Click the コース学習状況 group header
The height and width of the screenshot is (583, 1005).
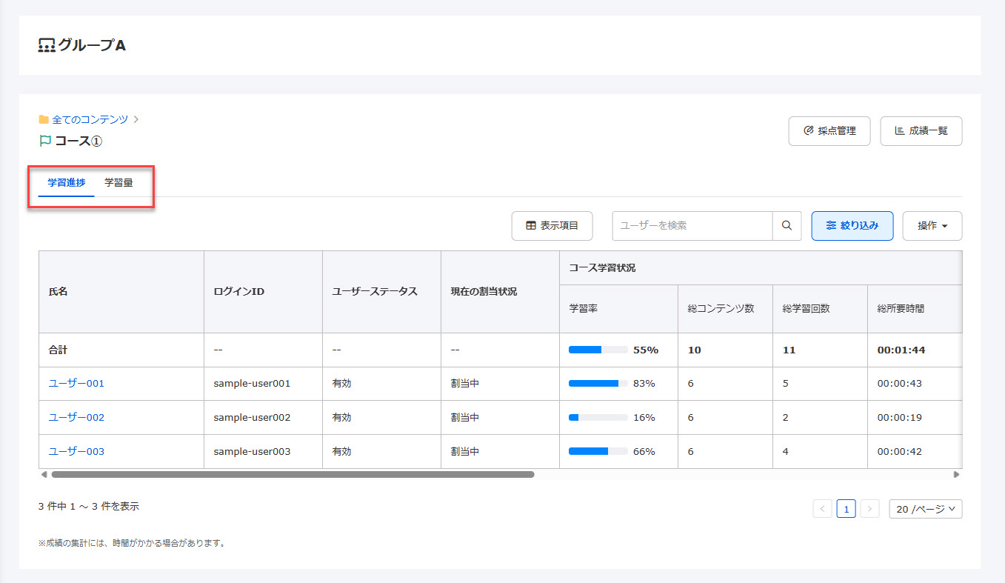pyautogui.click(x=761, y=268)
